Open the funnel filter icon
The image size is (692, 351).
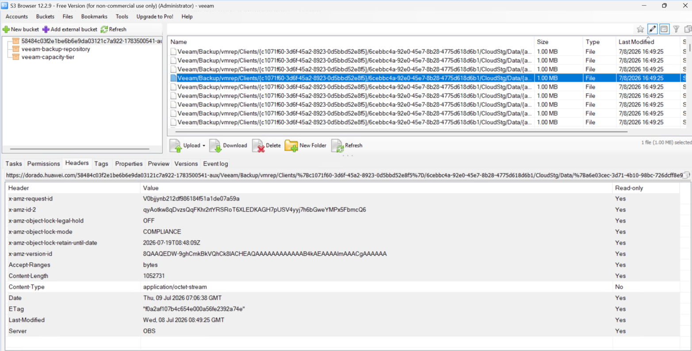coord(676,29)
